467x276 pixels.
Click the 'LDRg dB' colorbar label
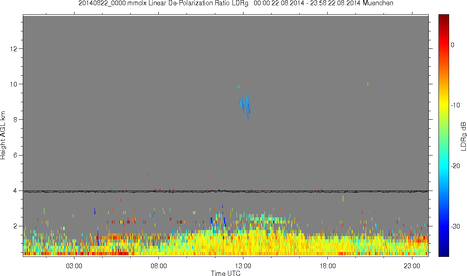tap(463, 136)
